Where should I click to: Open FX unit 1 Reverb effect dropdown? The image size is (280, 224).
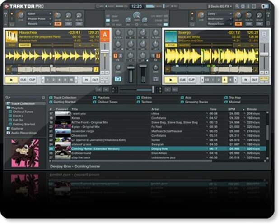39,24
